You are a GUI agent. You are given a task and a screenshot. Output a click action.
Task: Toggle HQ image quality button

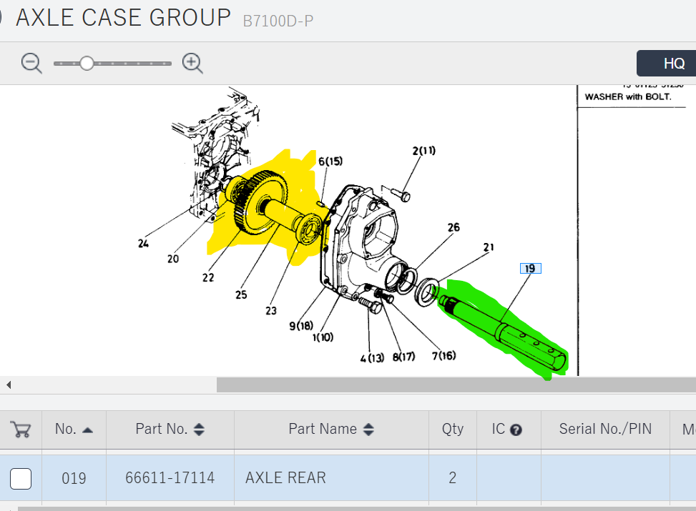672,63
